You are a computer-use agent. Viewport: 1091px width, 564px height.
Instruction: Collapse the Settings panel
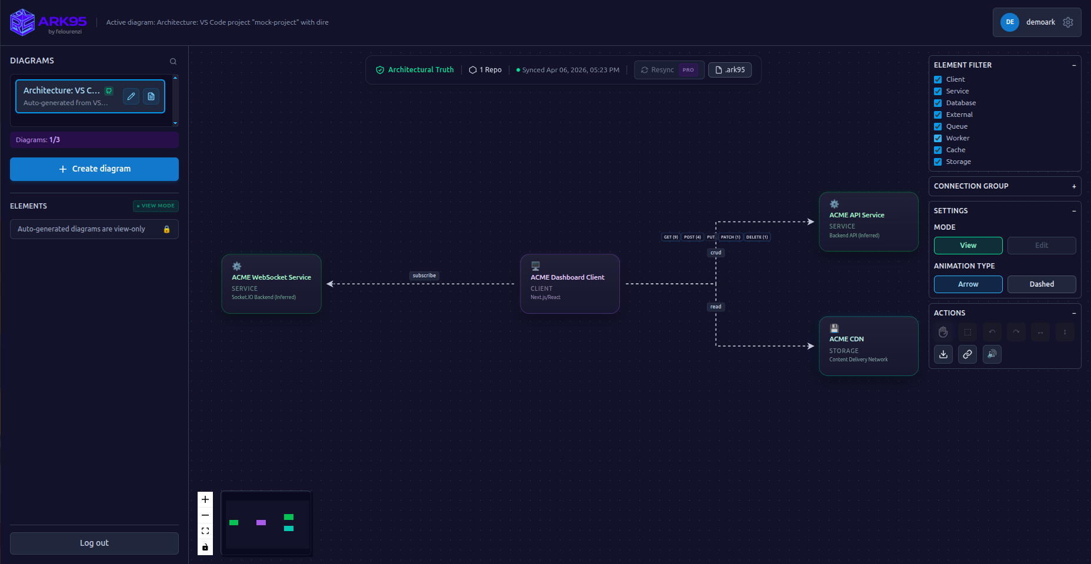pos(1075,210)
